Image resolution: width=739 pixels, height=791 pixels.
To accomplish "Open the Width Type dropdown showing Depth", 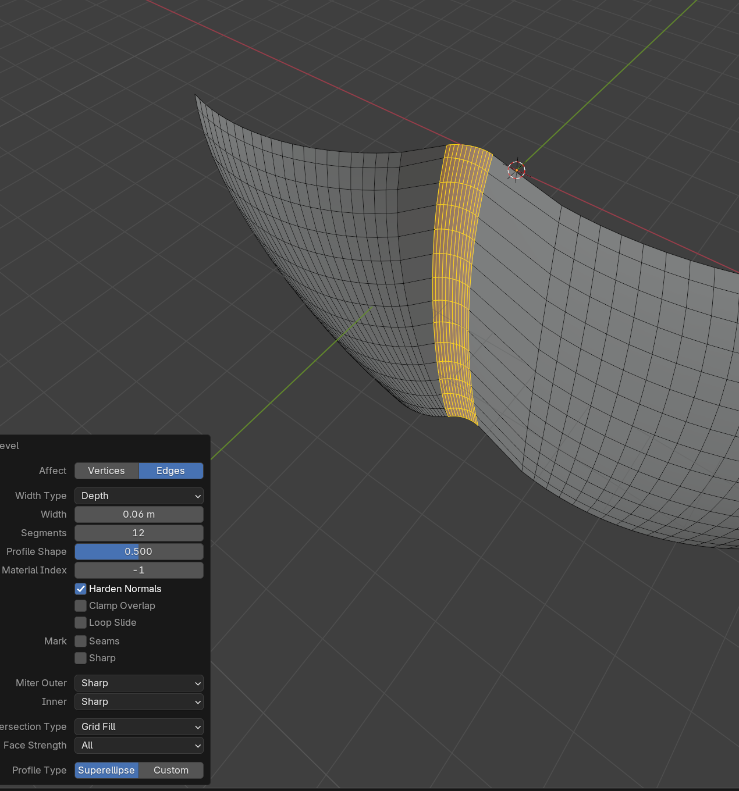I will 138,496.
